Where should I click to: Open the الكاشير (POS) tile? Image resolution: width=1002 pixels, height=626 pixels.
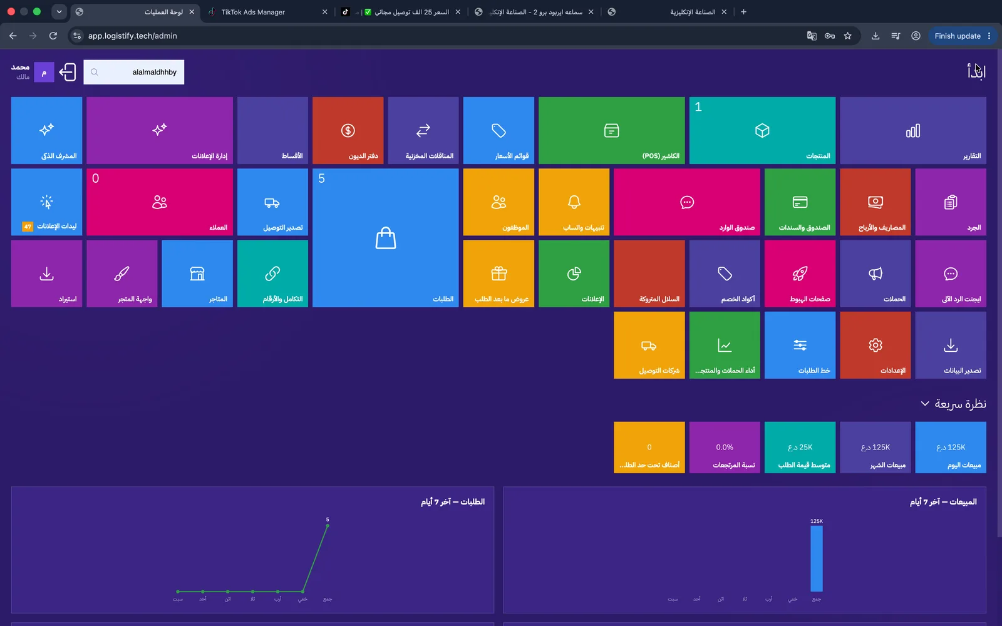coord(611,130)
